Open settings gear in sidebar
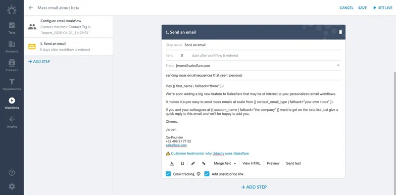Viewport: 396px width, 195px height. 11,187
